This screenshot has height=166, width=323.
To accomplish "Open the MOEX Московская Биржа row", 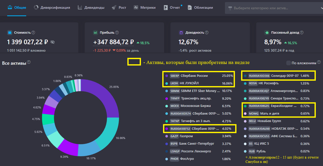I will 199,106.
